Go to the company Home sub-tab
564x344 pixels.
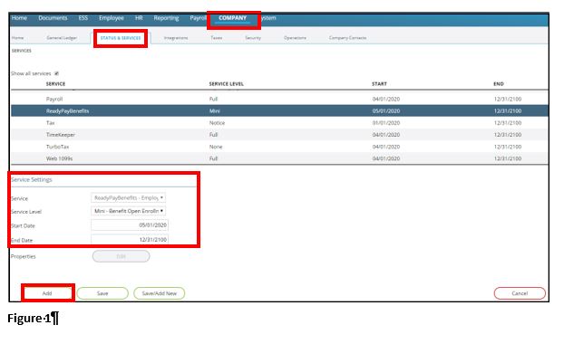(x=17, y=38)
